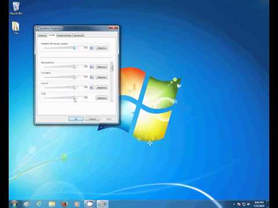278x208 pixels.
Task: Click the levels list scrollbar down arrow
Action: pyautogui.click(x=112, y=101)
